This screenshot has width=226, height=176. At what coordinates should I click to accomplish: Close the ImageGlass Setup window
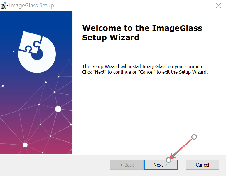click(x=218, y=6)
